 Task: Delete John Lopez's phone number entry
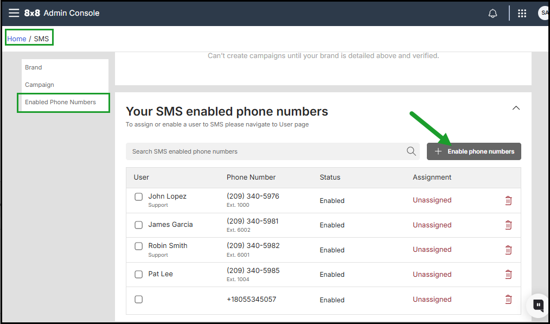pyautogui.click(x=508, y=201)
